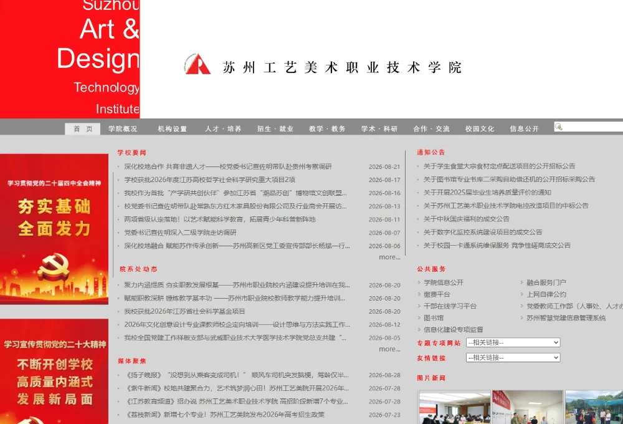Open the 学术·科研 menu
The height and width of the screenshot is (424, 623).
tap(379, 128)
